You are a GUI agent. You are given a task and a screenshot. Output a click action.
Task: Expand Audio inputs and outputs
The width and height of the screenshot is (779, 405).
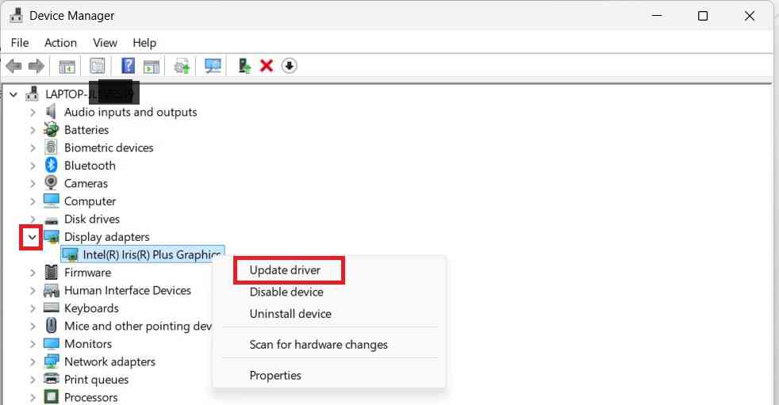pos(33,113)
